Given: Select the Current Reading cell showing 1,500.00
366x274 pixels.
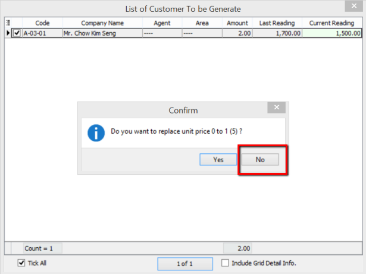Looking at the screenshot, I should coord(331,33).
